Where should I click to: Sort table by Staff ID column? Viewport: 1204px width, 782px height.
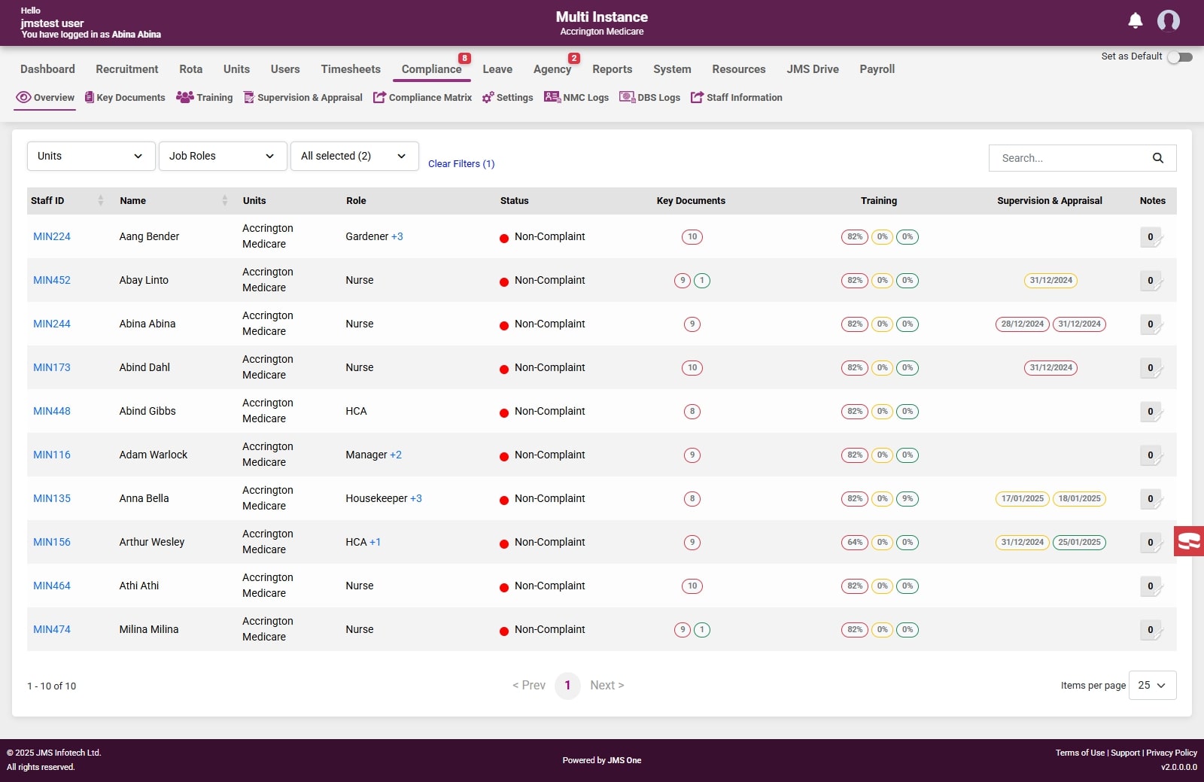point(100,201)
